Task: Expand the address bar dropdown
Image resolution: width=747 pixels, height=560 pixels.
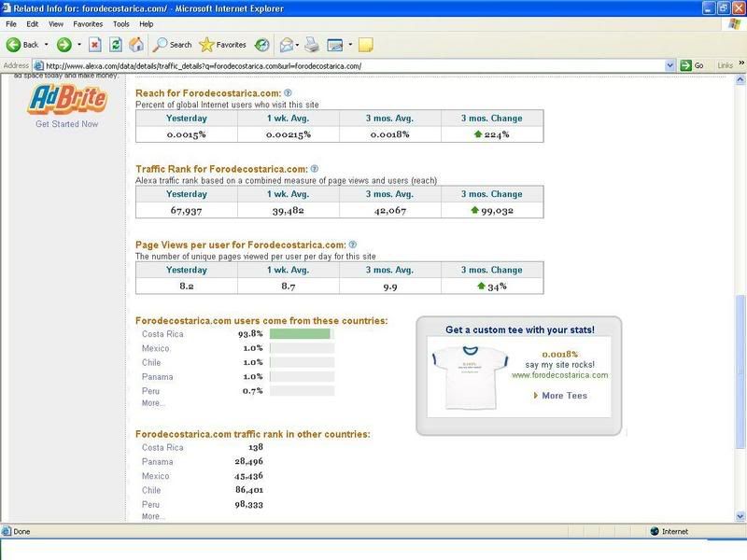Action: tap(669, 65)
